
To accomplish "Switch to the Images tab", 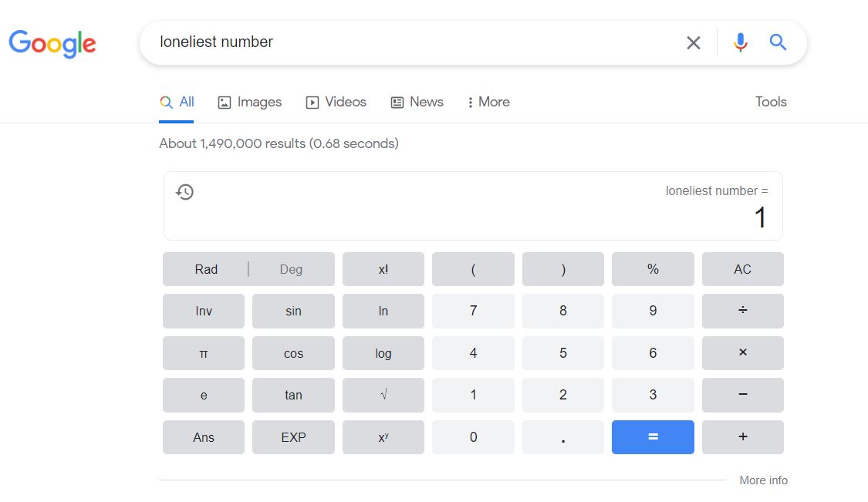I will (250, 102).
